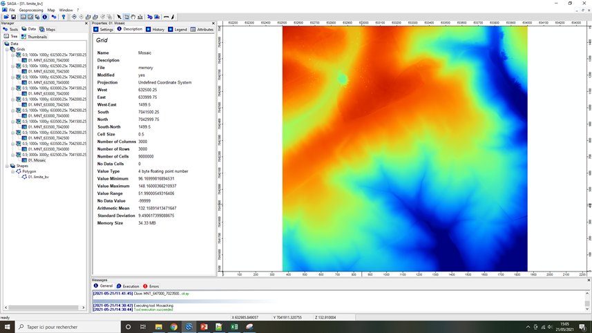
Task: Collapse the Grids tree node
Action: 7,50
